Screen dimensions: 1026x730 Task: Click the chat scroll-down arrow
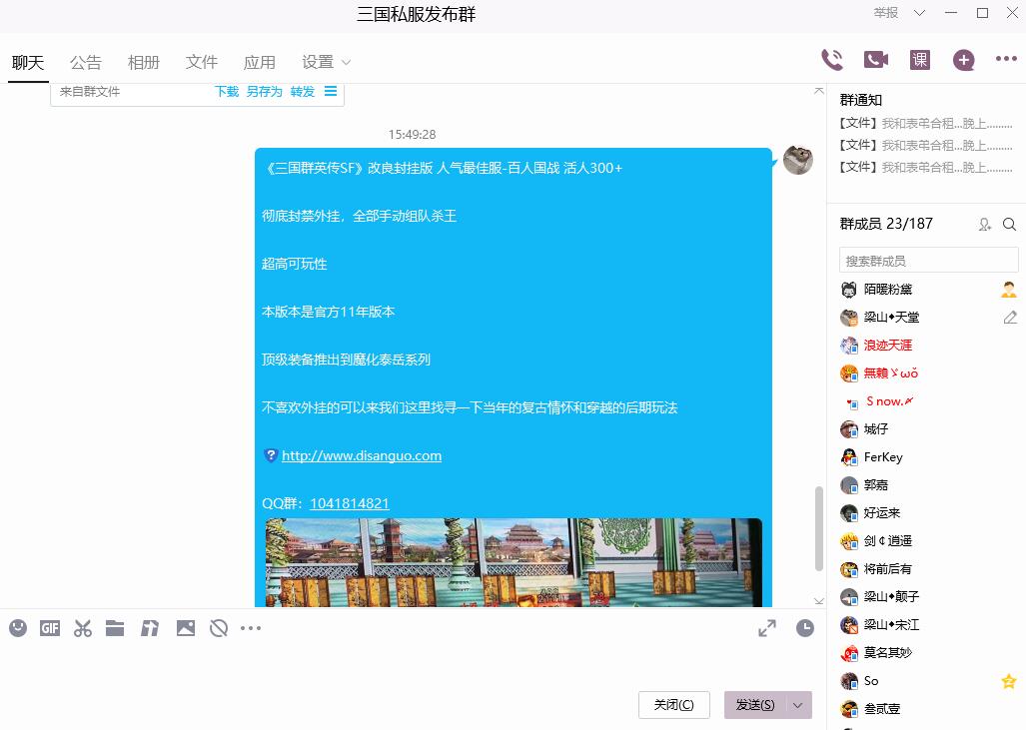818,600
